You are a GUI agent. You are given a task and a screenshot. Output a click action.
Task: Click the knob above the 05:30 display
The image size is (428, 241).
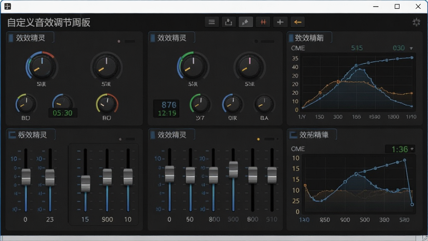coord(63,102)
